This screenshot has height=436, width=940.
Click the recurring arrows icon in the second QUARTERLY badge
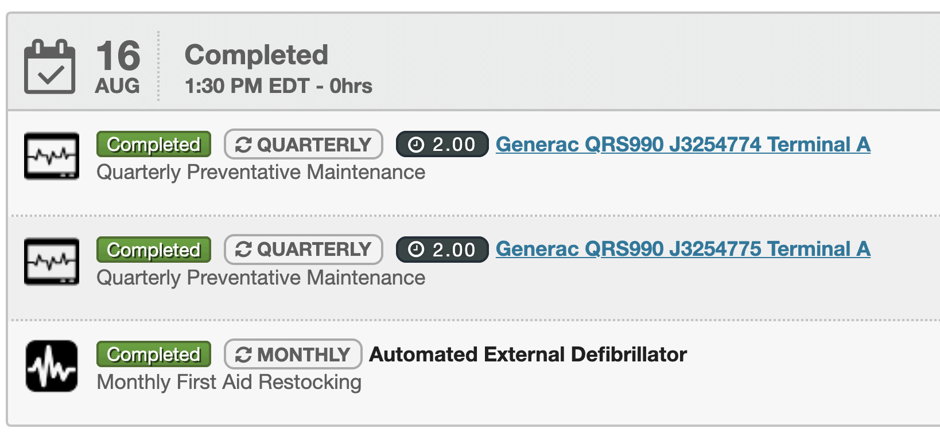coord(243,250)
